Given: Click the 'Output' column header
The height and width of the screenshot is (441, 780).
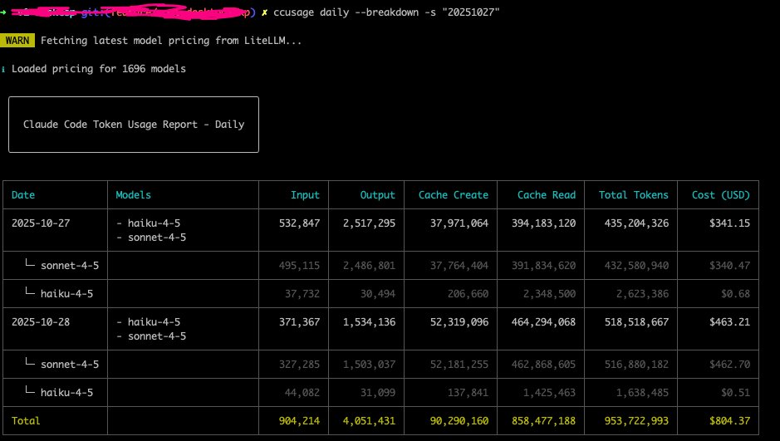Looking at the screenshot, I should point(378,195).
